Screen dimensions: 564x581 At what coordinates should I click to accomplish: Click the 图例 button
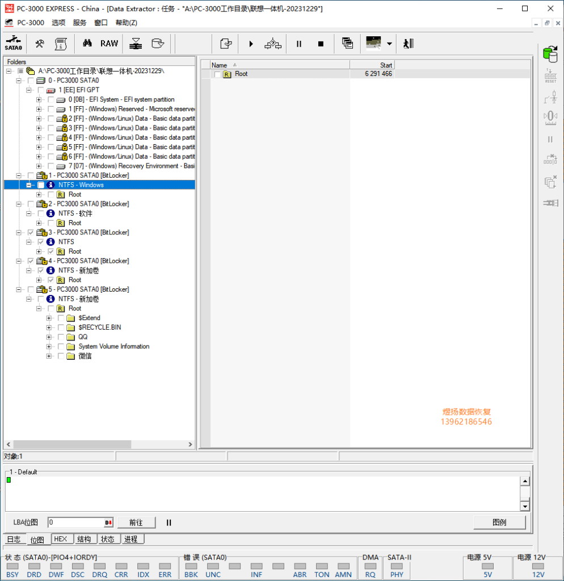click(499, 523)
